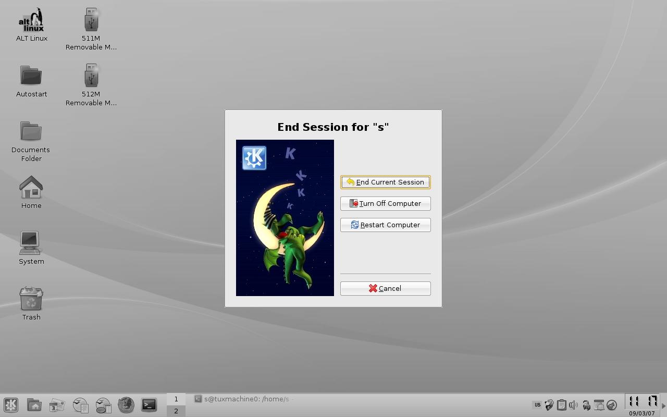This screenshot has height=417, width=667.
Task: Open the KDE K menu launcher
Action: [11, 405]
